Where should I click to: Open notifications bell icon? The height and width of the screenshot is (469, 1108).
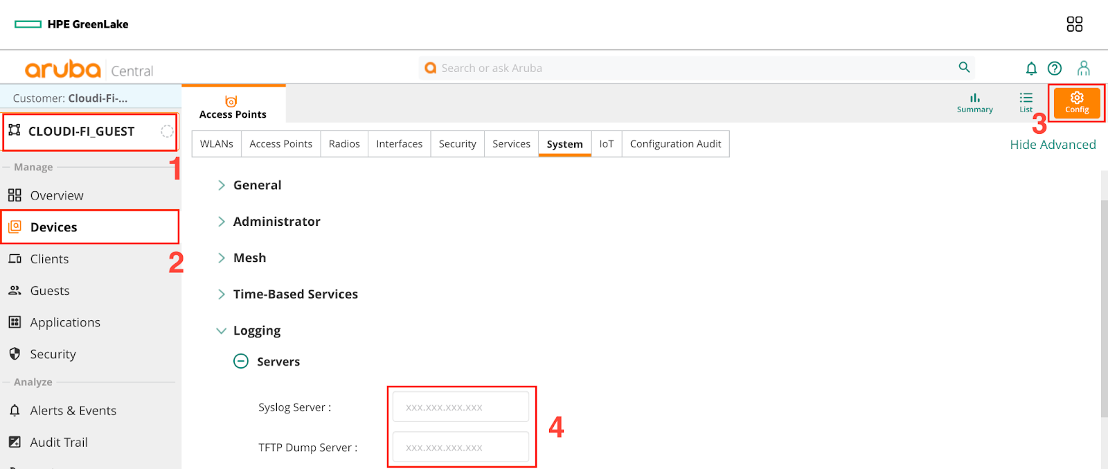click(x=1031, y=68)
